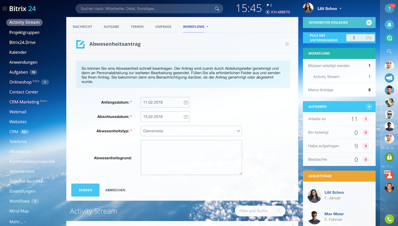Click the Abwesenheitsgrund text area
Screen dimensions: 398x226
(x=191, y=158)
